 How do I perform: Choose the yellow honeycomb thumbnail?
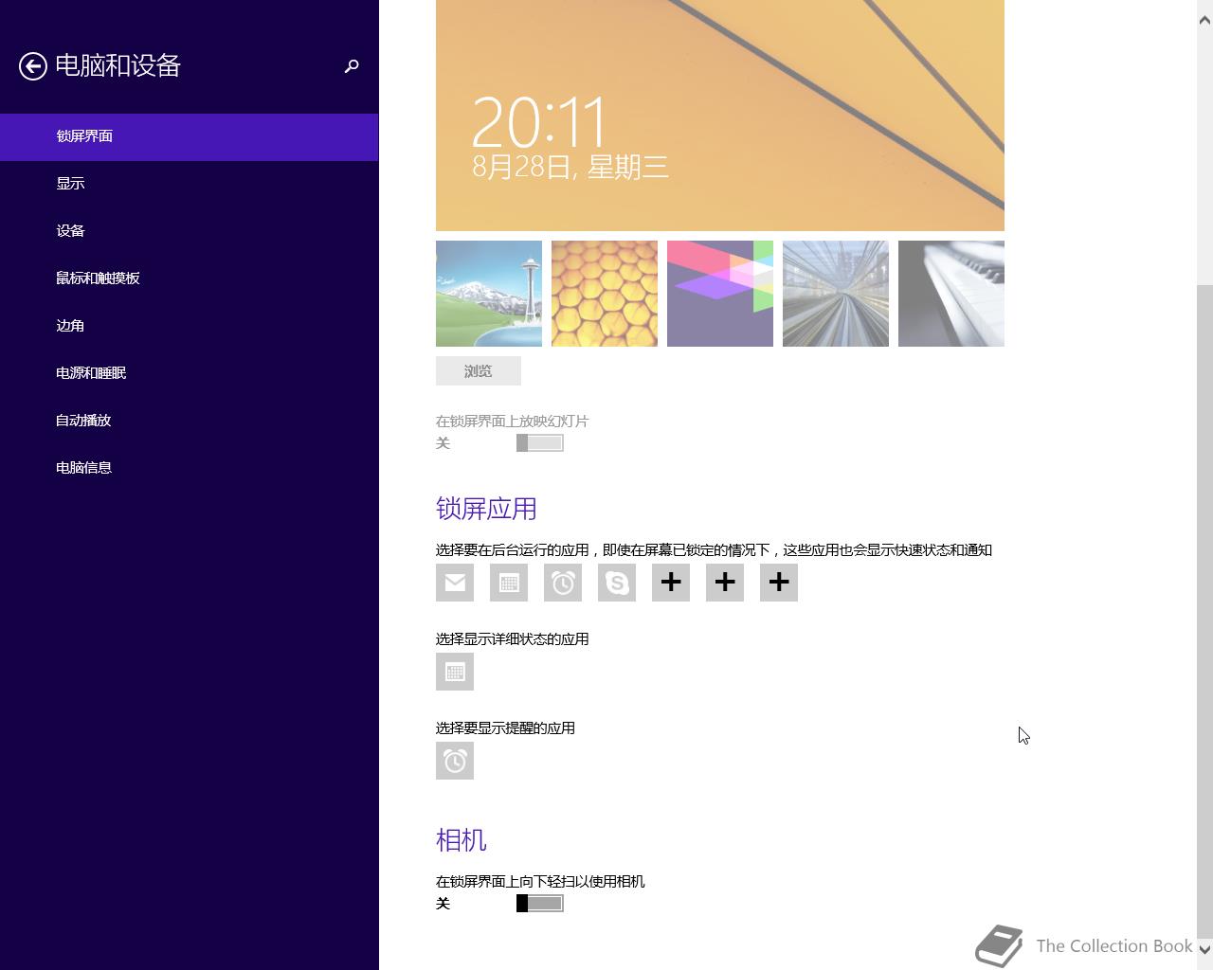605,294
